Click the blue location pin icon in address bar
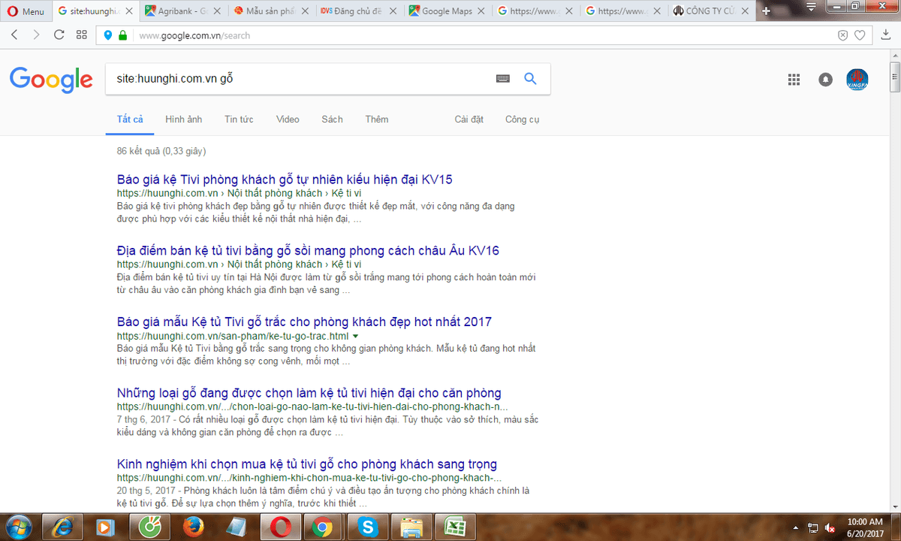Viewport: 901px width, 541px height. click(109, 35)
